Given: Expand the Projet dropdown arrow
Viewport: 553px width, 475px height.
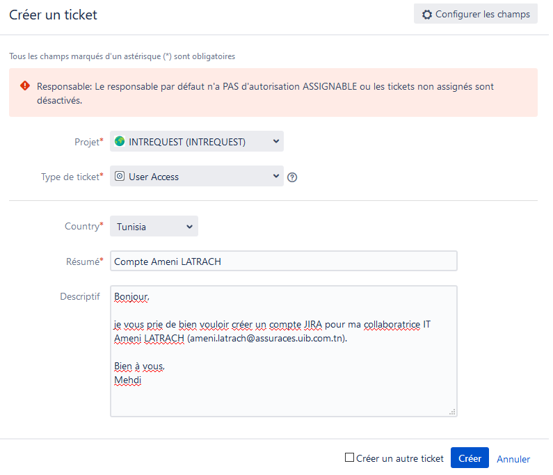Looking at the screenshot, I should tap(276, 141).
